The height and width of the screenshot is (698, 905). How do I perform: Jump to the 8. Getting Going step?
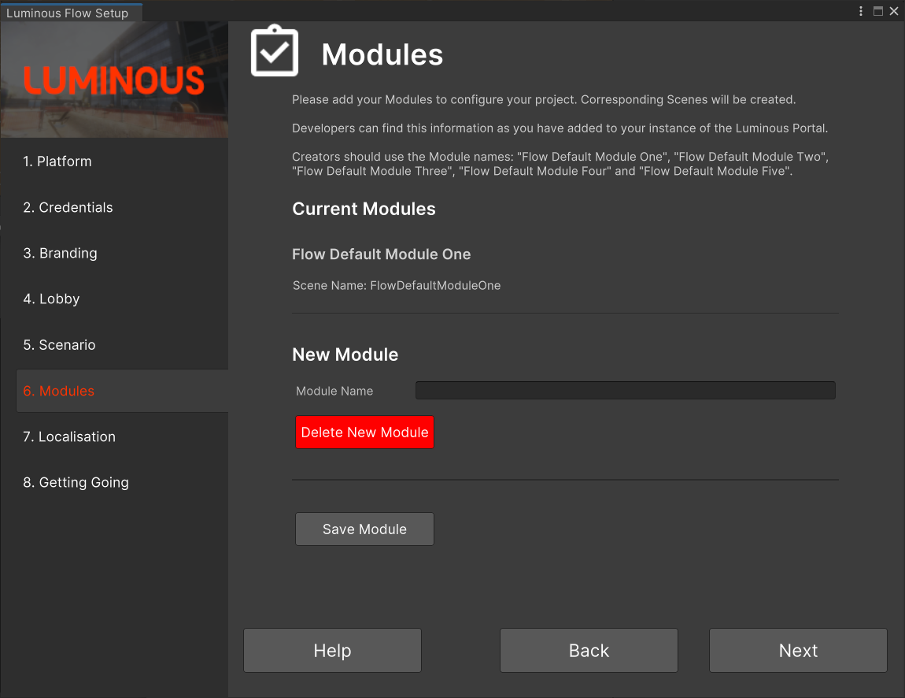pyautogui.click(x=76, y=482)
